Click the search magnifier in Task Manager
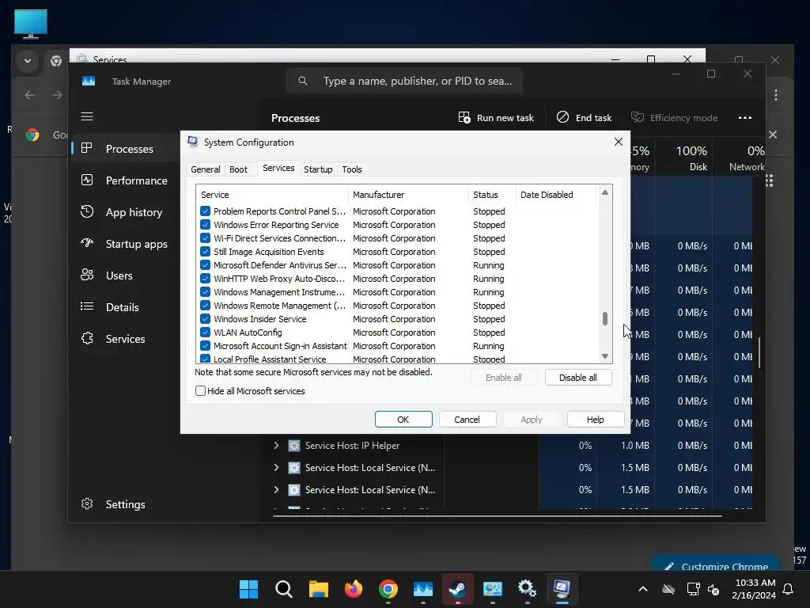810x608 pixels. [303, 82]
